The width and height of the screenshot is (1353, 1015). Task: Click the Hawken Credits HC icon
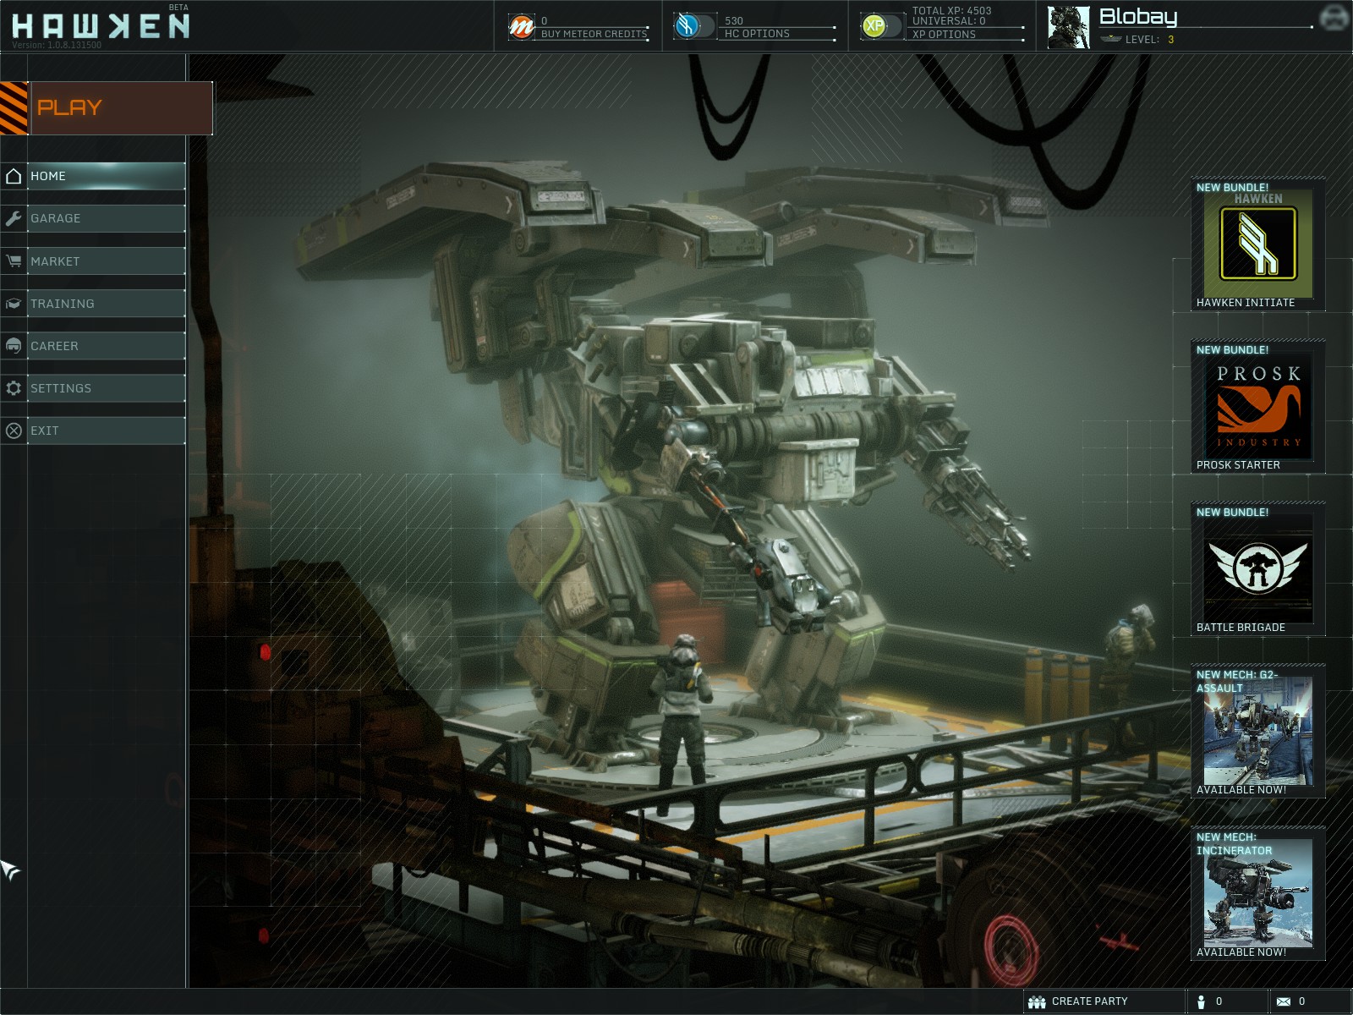(x=687, y=26)
